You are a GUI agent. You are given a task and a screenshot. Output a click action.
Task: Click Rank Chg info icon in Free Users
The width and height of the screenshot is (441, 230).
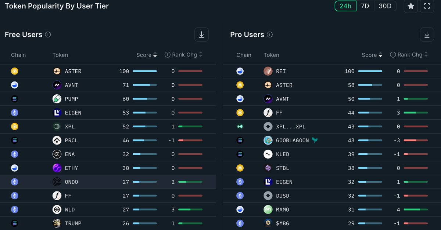[168, 55]
